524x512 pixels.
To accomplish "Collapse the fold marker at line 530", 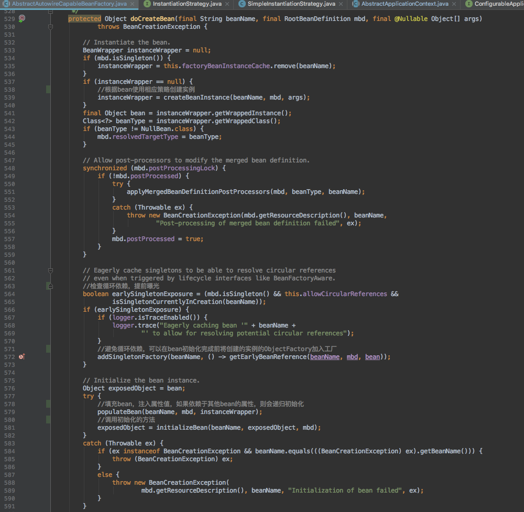I will [50, 27].
